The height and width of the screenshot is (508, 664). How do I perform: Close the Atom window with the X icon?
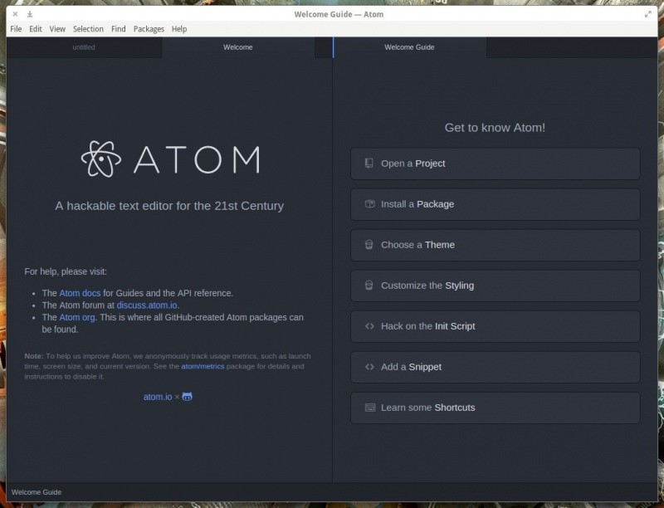click(15, 14)
